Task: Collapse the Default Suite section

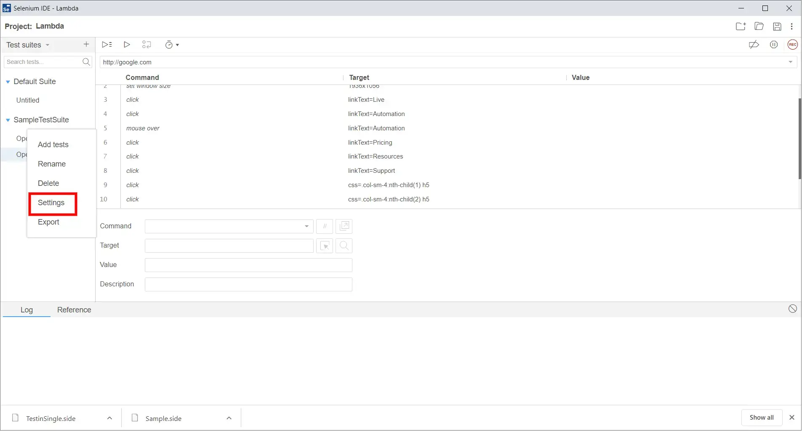Action: (x=7, y=82)
